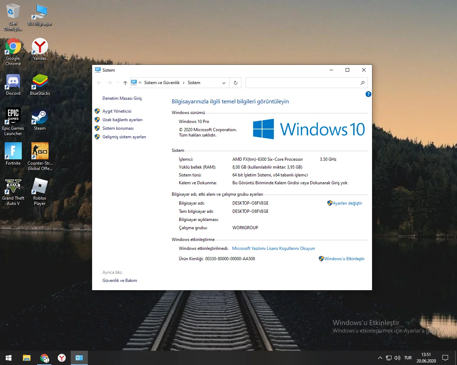The width and height of the screenshot is (457, 365).
Task: Expand the address bar history dropdown
Action: point(224,83)
